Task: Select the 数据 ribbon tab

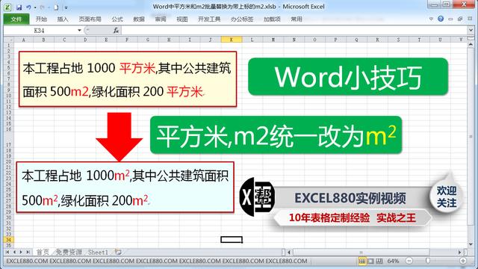Action: click(139, 19)
